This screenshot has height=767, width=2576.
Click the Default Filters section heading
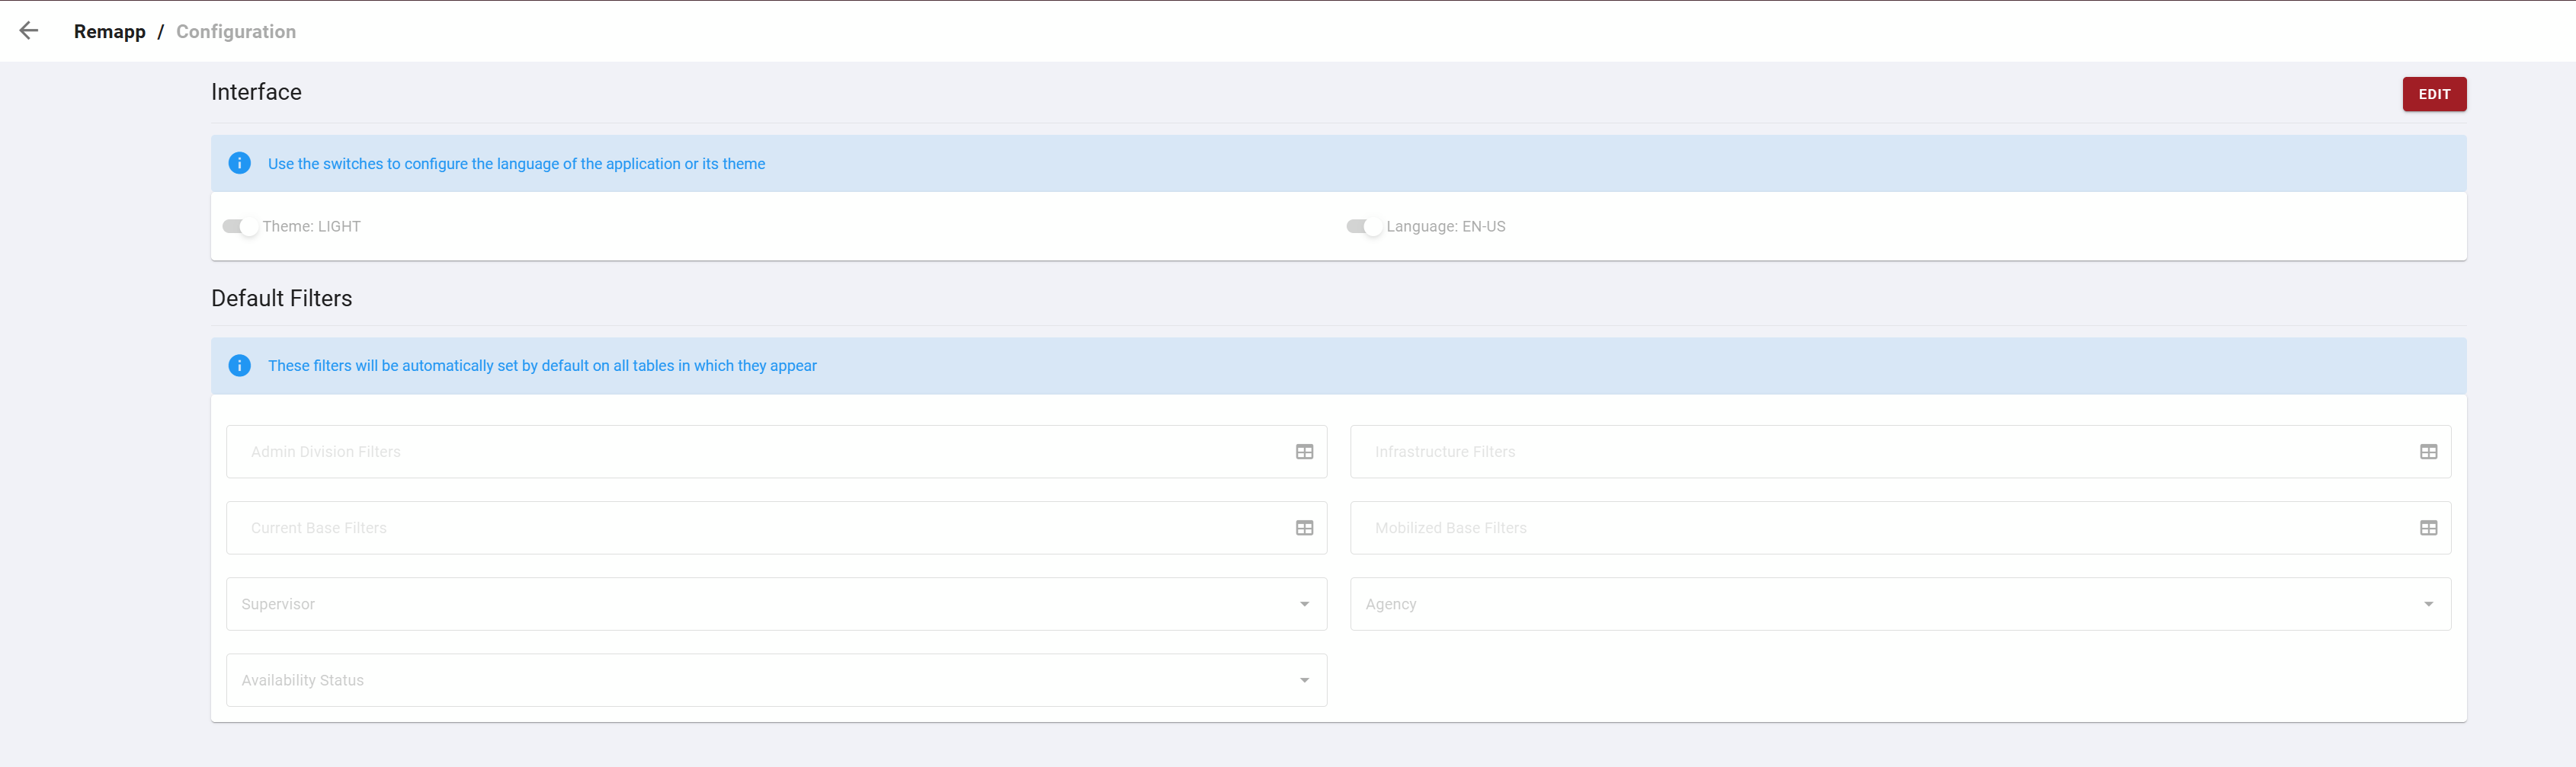pos(281,298)
